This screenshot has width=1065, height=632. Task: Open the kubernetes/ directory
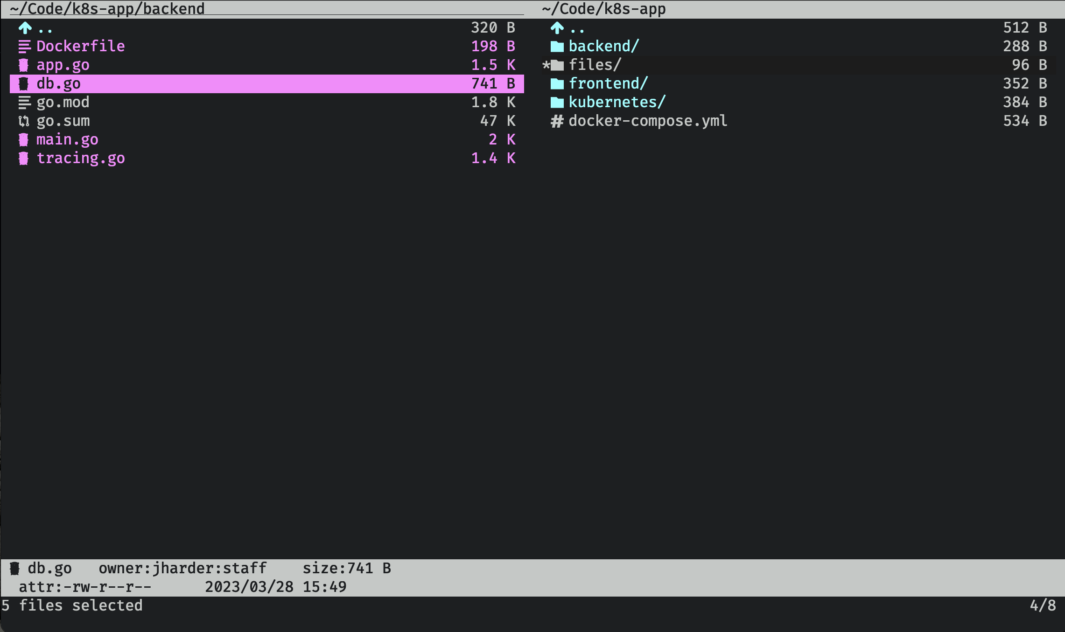point(617,102)
